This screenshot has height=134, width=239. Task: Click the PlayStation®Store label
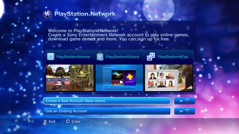(122, 57)
